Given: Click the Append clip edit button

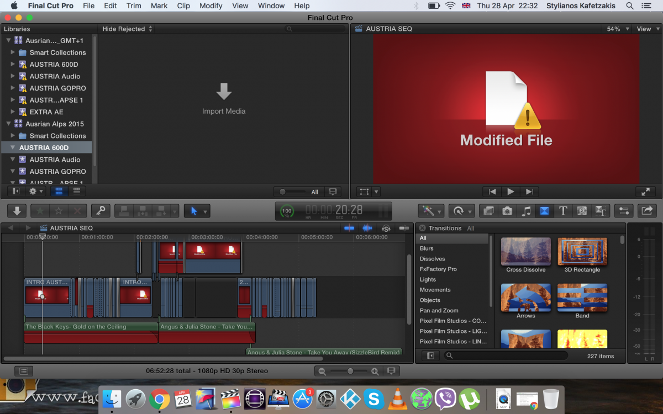Looking at the screenshot, I should (x=161, y=210).
